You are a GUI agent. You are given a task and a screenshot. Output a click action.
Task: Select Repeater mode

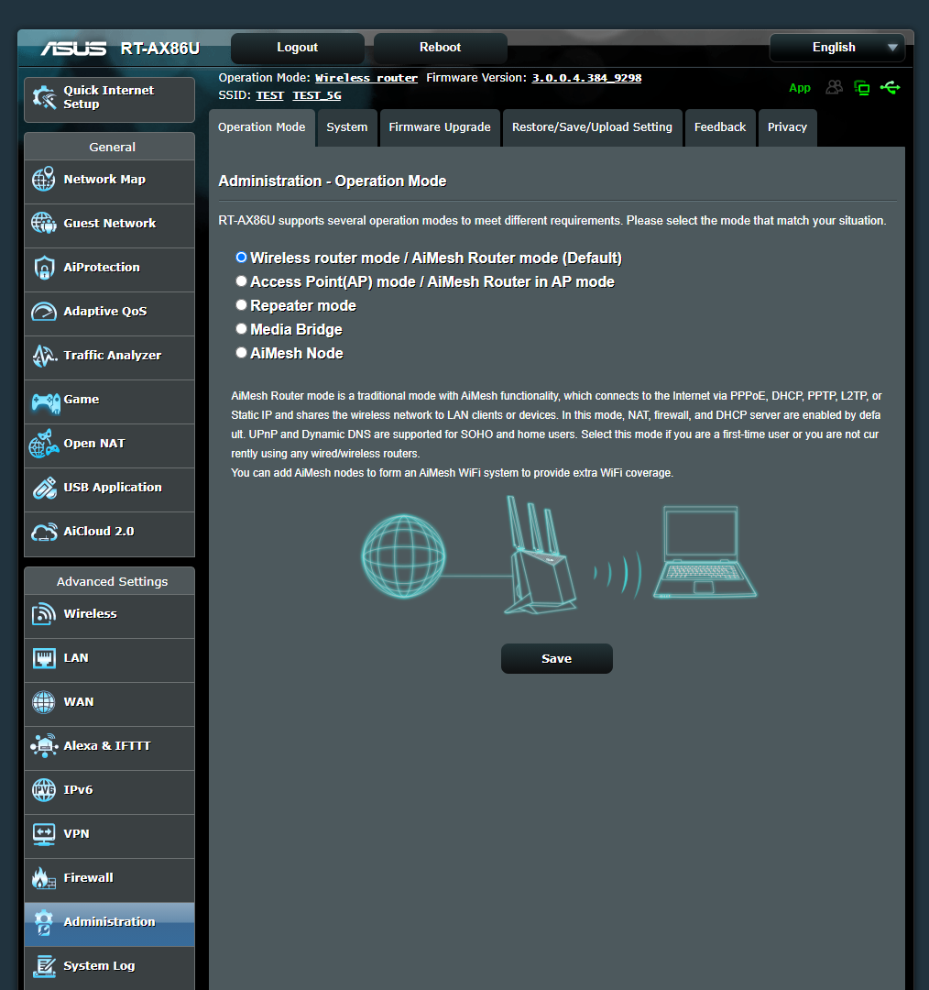coord(241,304)
